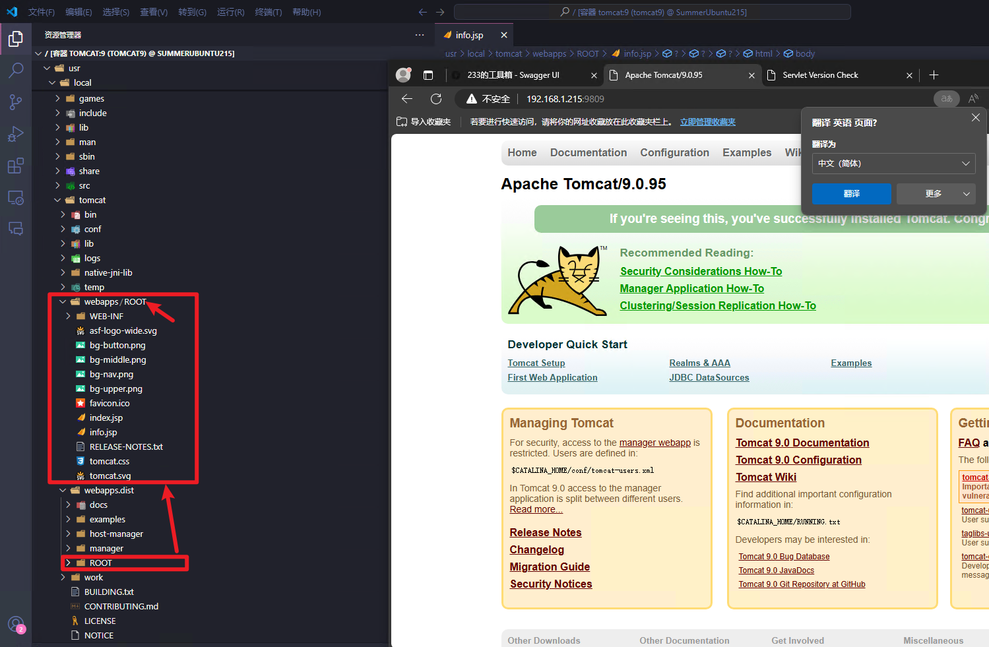The width and height of the screenshot is (989, 647).
Task: Expand ROOT folder under webapps.dist
Action: [x=68, y=563]
